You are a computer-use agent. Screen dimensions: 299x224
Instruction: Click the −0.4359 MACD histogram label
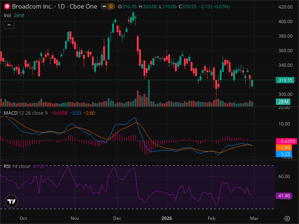click(286, 141)
